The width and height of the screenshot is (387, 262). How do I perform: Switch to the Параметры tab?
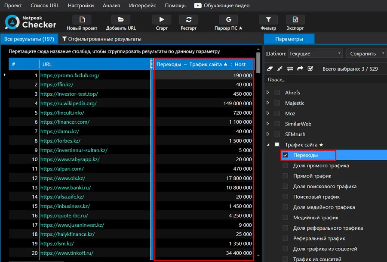coord(289,39)
